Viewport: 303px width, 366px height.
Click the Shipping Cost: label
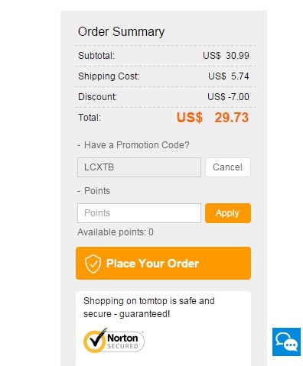click(x=109, y=76)
